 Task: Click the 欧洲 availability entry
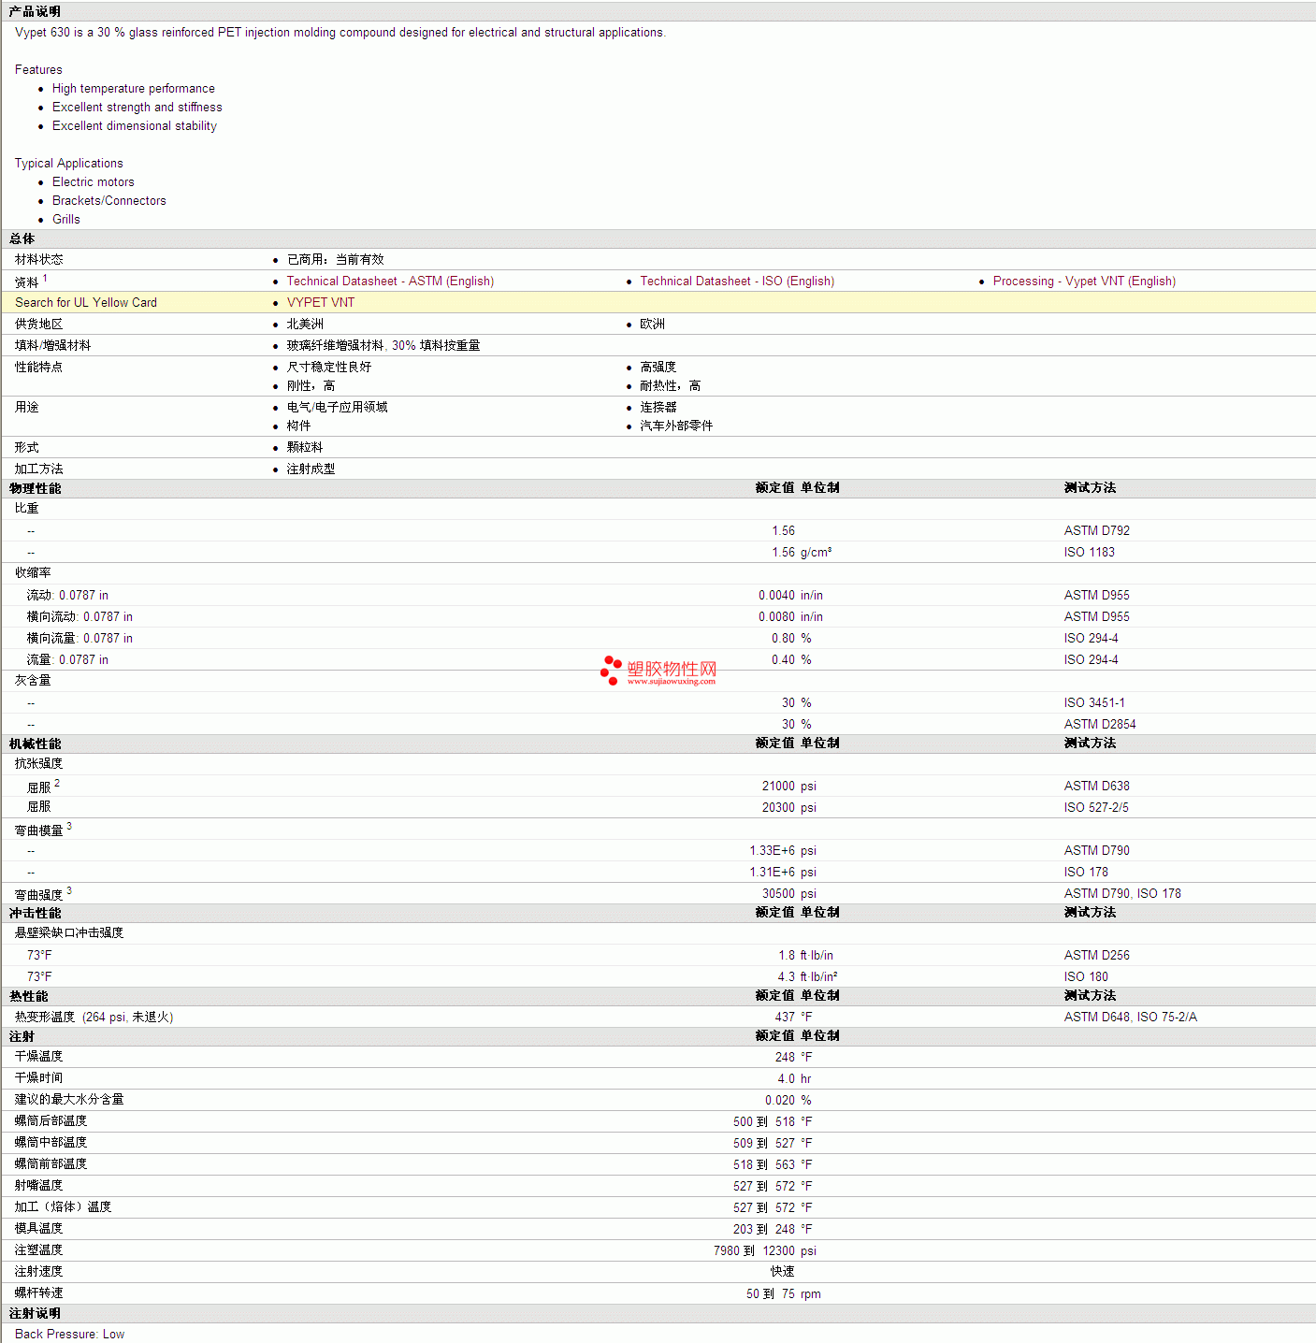(x=653, y=325)
